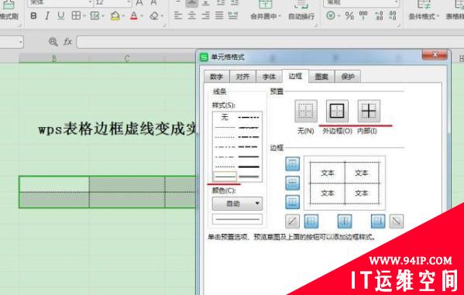Select the outer border preset icon
464x295 pixels.
click(337, 111)
